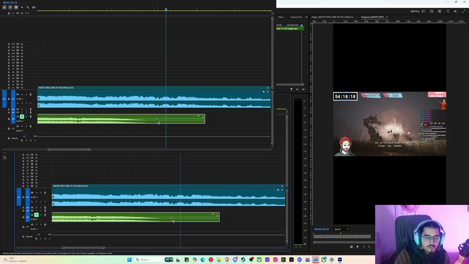Hide video track V1 in the lower timeline
Viewport: 469px width, 264px height.
pyautogui.click(x=36, y=186)
